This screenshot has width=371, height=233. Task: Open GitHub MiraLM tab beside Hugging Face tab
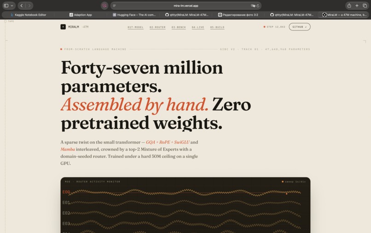pos(186,15)
